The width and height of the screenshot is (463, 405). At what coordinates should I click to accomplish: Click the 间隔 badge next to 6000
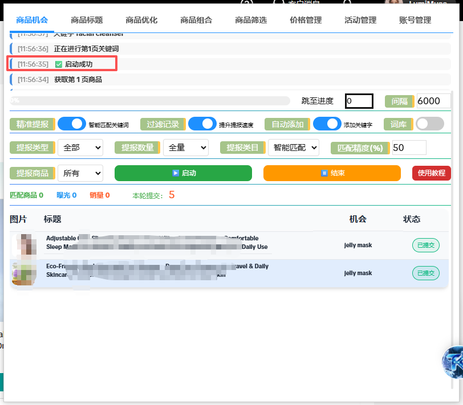[401, 100]
